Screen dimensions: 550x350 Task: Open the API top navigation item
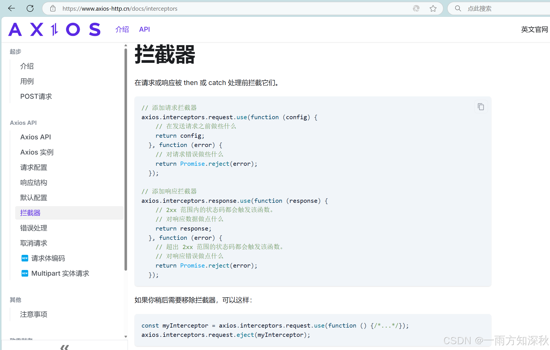pos(144,29)
